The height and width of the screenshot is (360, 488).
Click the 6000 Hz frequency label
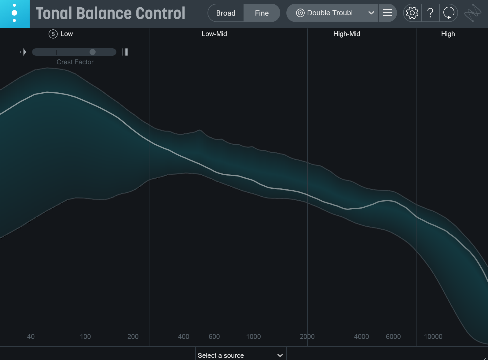coord(393,337)
